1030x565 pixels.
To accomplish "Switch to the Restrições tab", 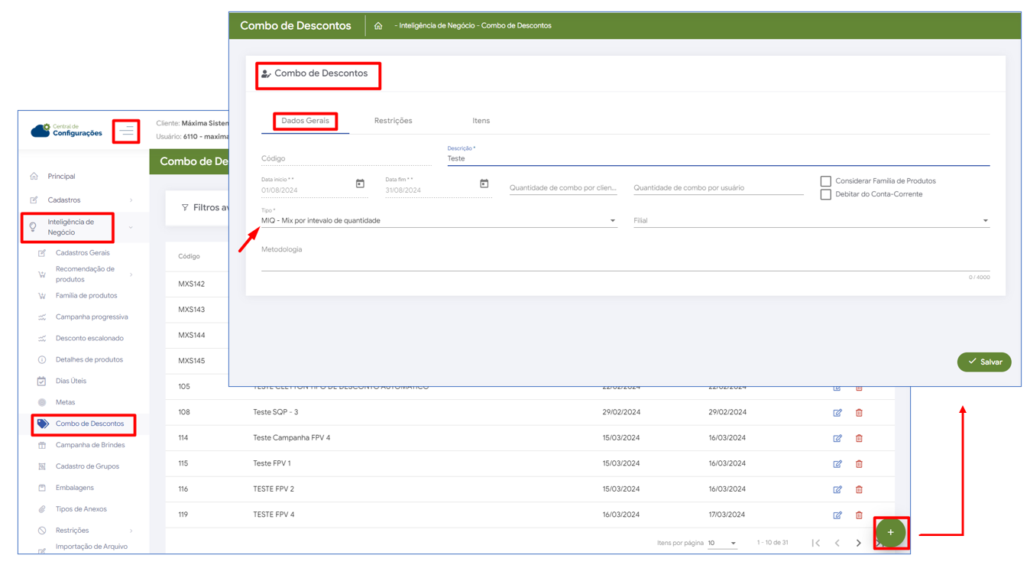I will pos(393,121).
